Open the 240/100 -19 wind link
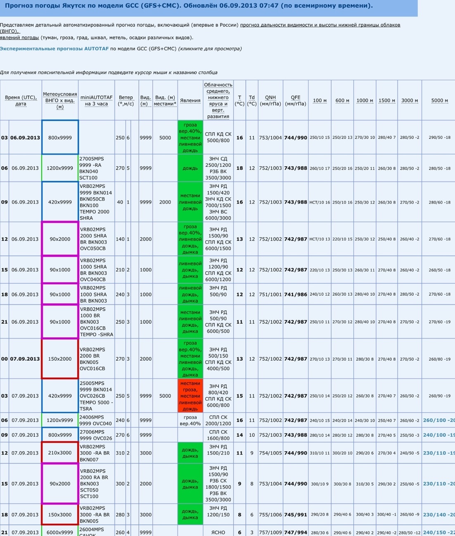 click(x=438, y=435)
